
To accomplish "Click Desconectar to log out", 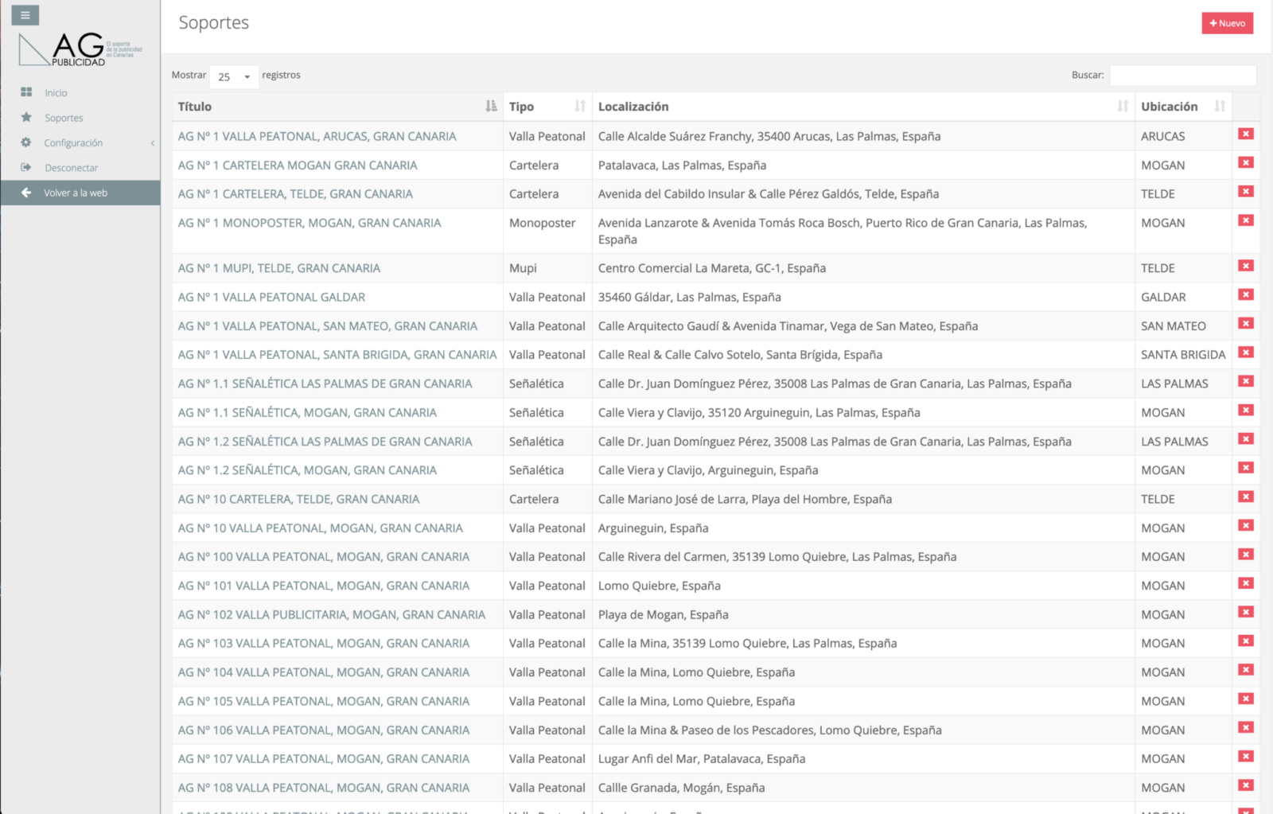I will tap(71, 168).
